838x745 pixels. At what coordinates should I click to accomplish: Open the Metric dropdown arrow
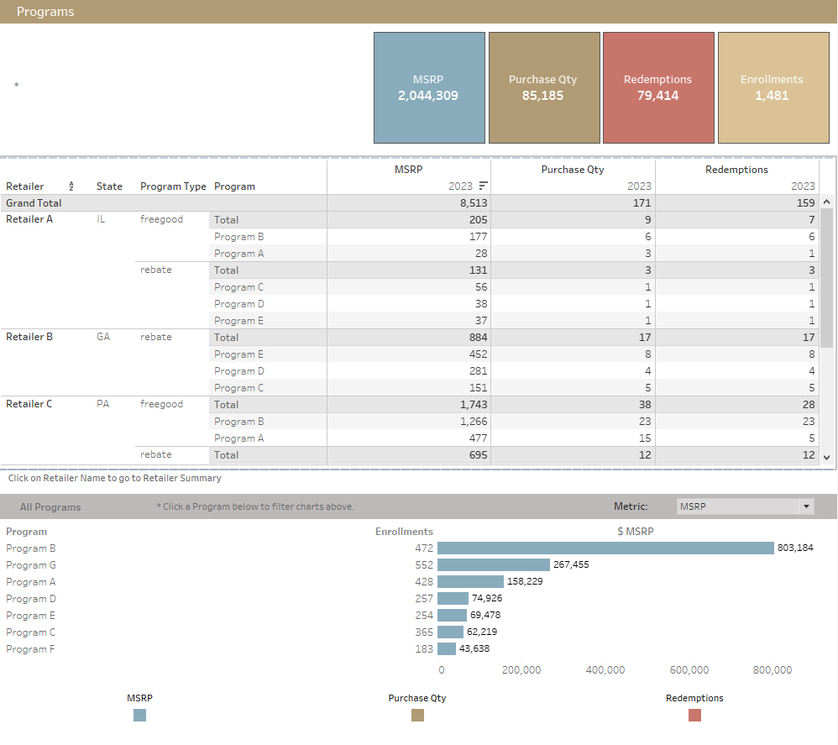coord(807,506)
